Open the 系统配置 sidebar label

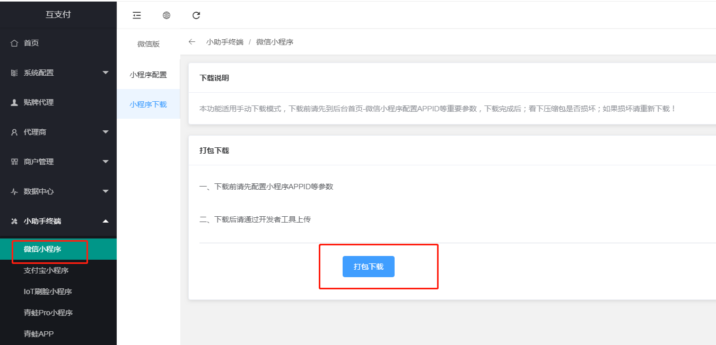(x=39, y=73)
